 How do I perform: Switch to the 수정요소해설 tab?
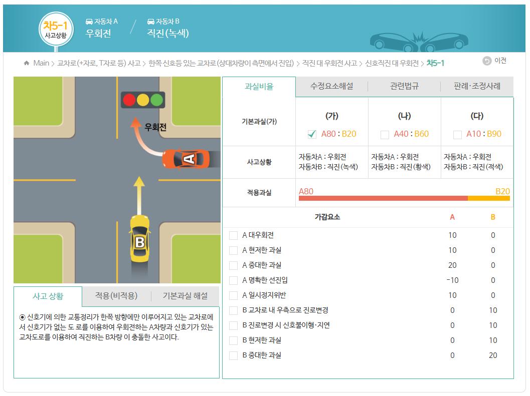(331, 86)
